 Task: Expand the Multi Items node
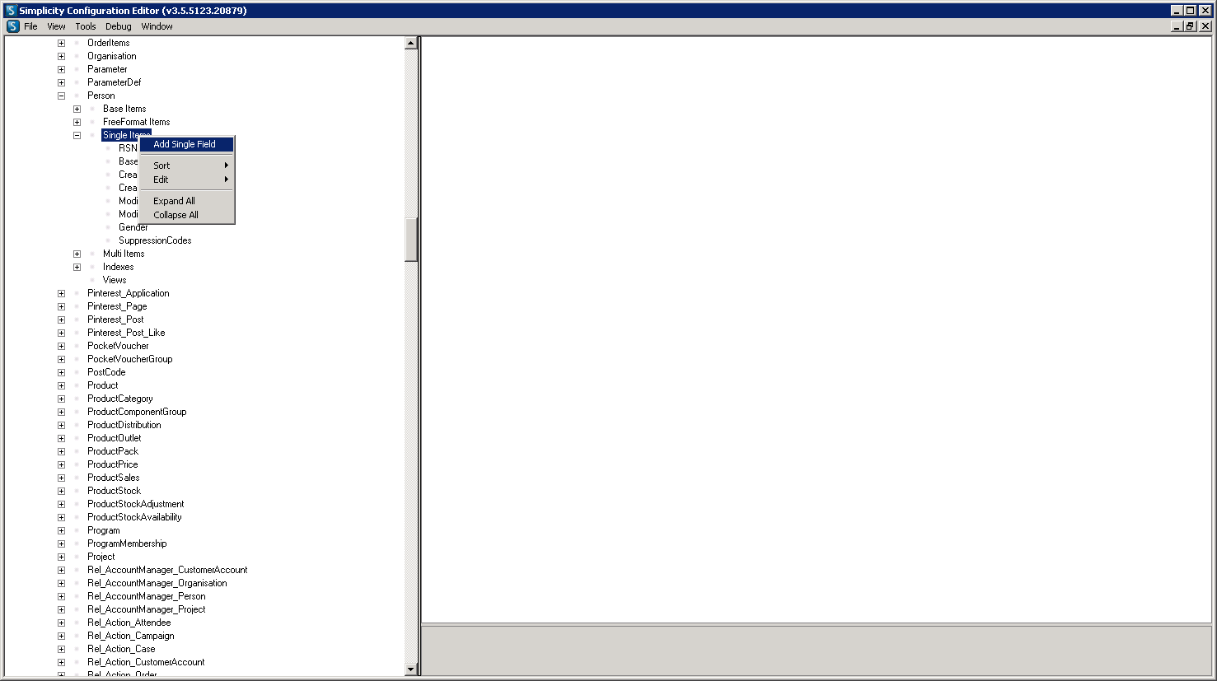pyautogui.click(x=77, y=254)
